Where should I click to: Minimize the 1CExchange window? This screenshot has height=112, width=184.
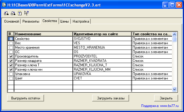tap(165, 5)
